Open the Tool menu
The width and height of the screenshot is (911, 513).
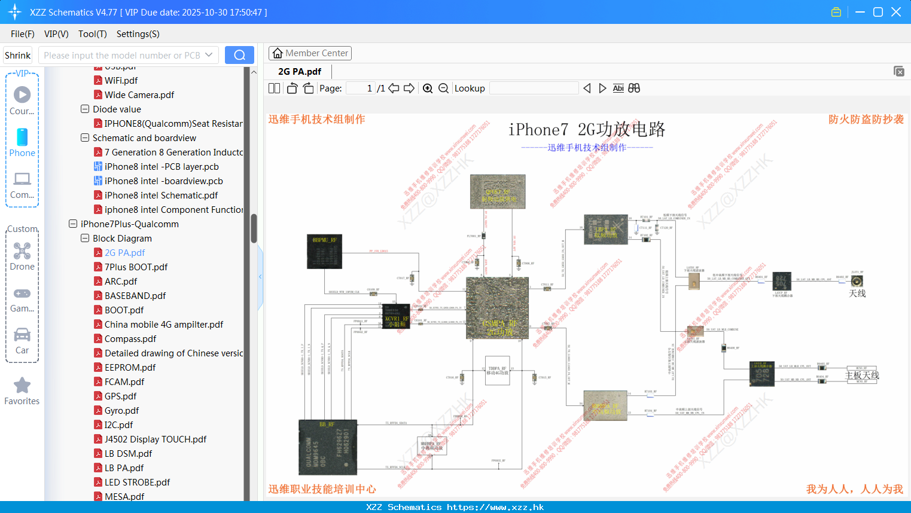point(93,34)
